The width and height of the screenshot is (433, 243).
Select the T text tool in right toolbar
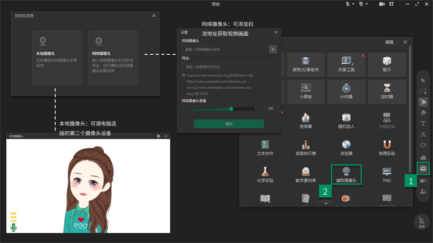(x=423, y=123)
